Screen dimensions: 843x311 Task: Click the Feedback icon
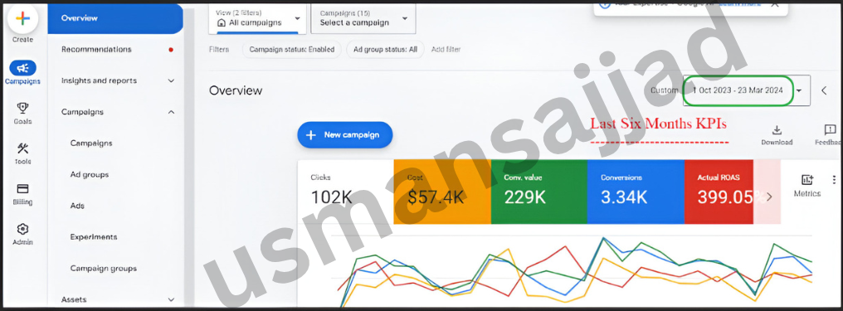(x=830, y=130)
